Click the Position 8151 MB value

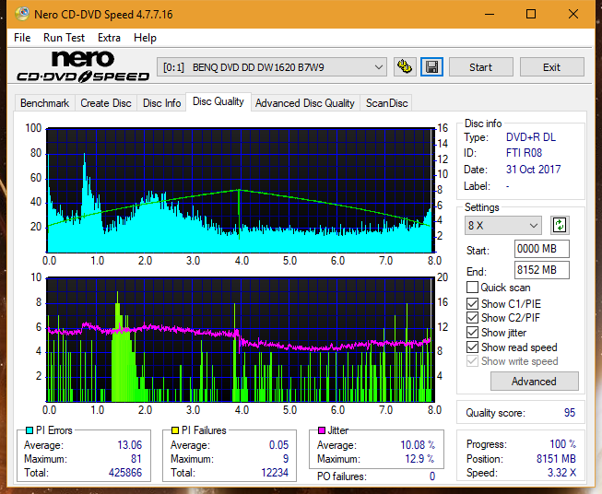click(x=556, y=459)
